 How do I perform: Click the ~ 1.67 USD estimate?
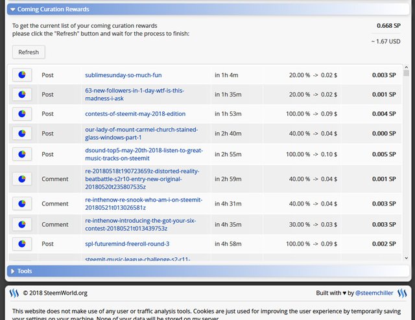(386, 41)
